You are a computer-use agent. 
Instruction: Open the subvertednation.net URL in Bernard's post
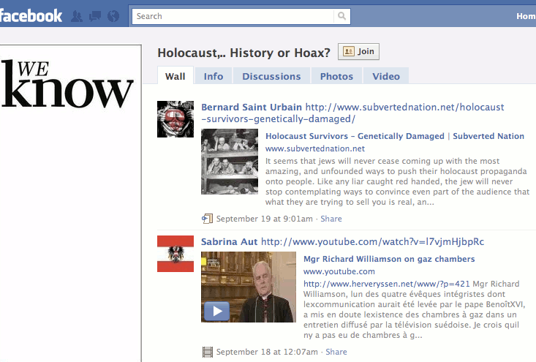(352, 113)
